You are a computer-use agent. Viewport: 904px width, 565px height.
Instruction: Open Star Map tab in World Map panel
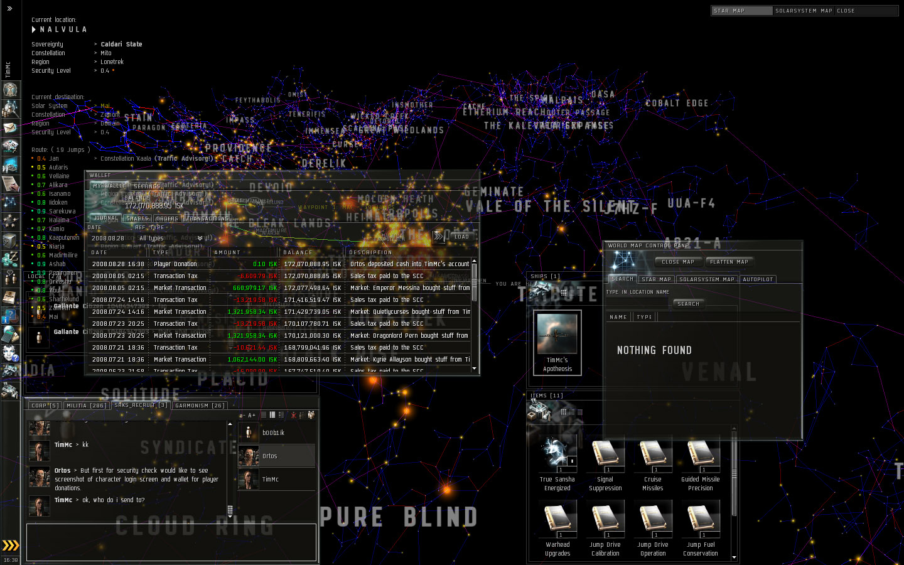[657, 279]
